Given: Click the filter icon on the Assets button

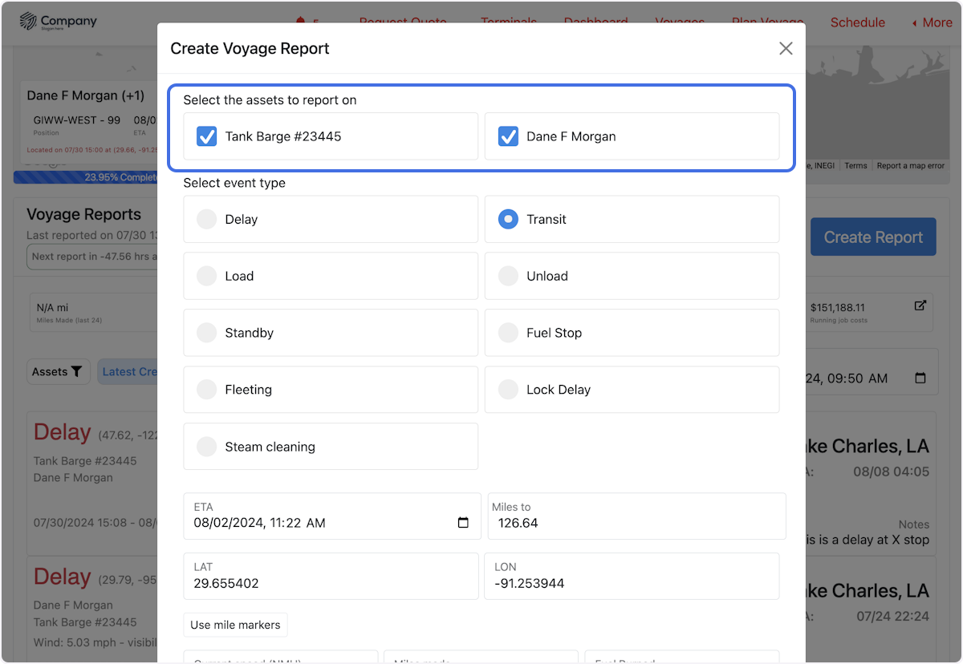Looking at the screenshot, I should point(77,371).
